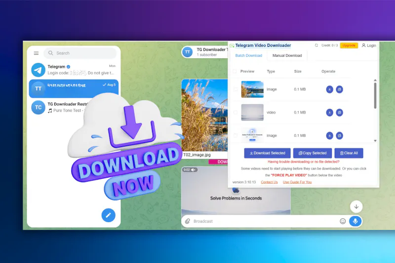Click the Size column header
395x263 pixels.
click(x=298, y=72)
